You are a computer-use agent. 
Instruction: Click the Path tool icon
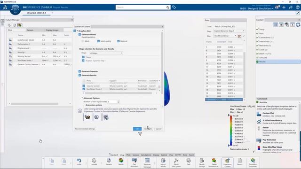189,162
